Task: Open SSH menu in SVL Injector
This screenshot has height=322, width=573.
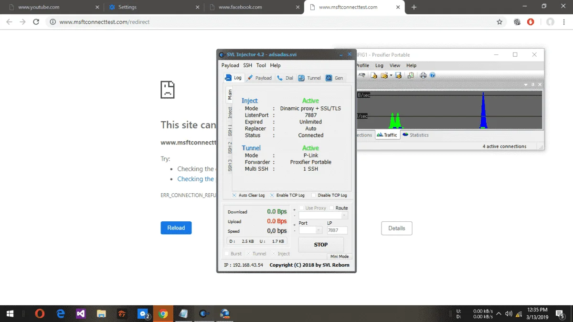Action: coord(247,65)
